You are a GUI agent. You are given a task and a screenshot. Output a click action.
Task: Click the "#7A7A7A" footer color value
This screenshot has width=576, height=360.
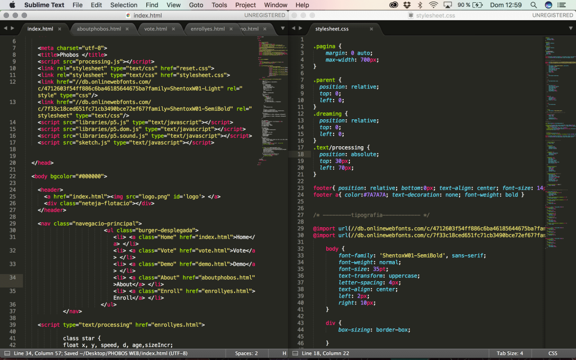[375, 195]
